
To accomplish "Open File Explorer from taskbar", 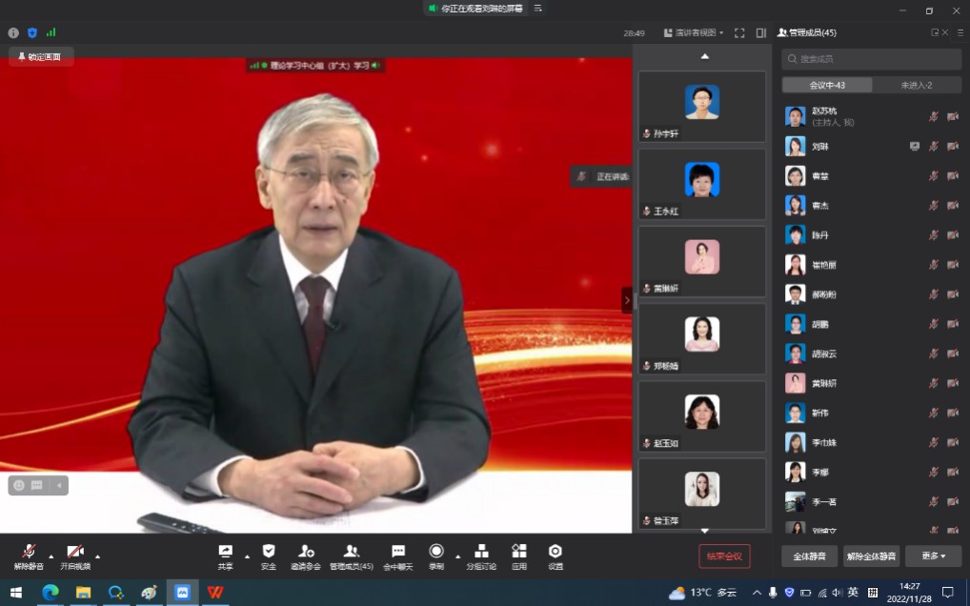I will coord(84,593).
